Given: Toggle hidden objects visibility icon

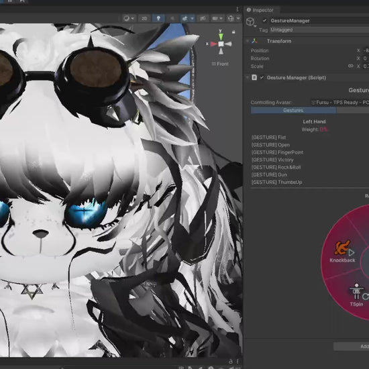Looking at the screenshot, I should click(203, 18).
